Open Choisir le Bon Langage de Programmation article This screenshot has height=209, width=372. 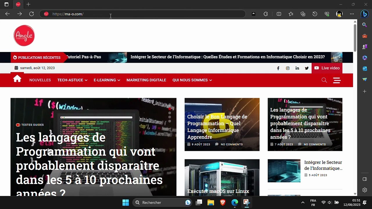pos(217,127)
